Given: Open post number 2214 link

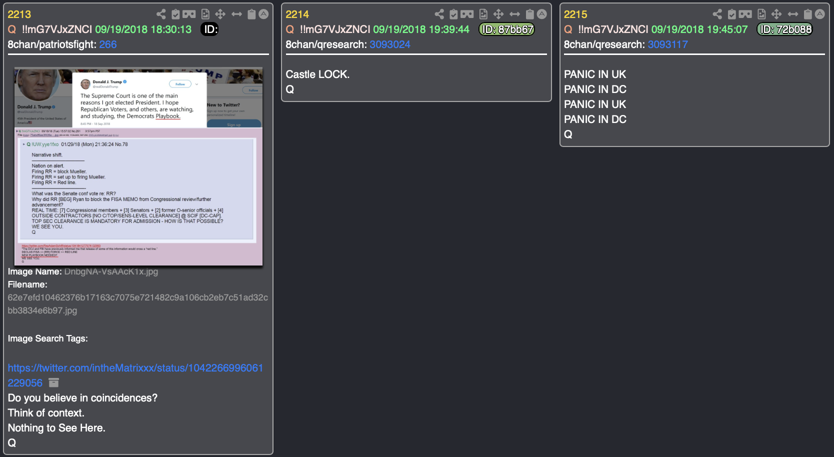Looking at the screenshot, I should [297, 14].
